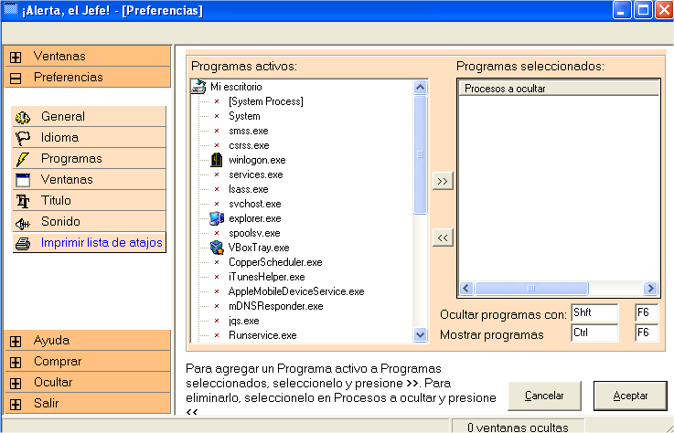
Task: Select [System Process] in the list
Action: [x=265, y=101]
